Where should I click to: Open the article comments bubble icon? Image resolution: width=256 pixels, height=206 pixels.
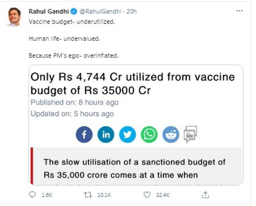coord(190,134)
